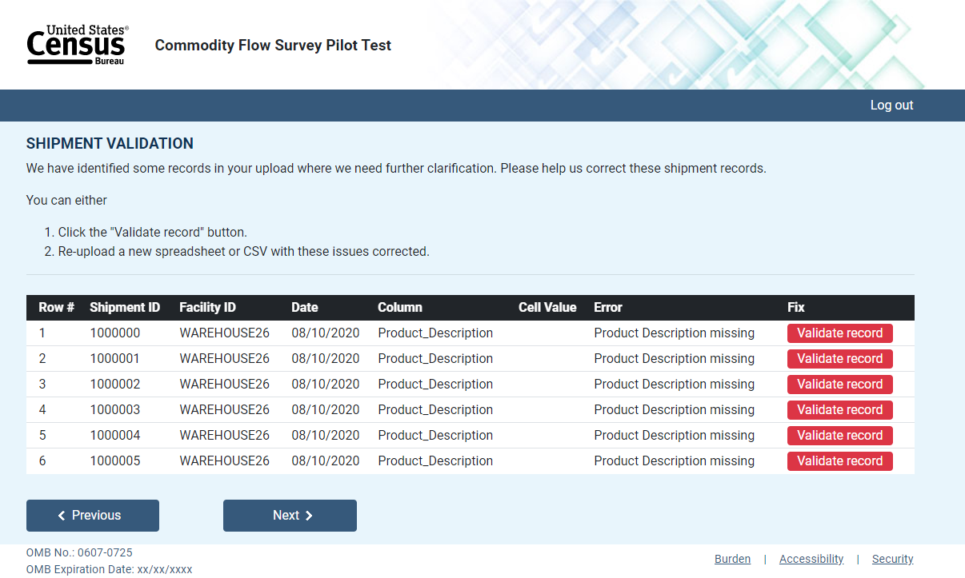Click the United States Census Bureau logo
Screen dimensions: 965x578
click(x=77, y=45)
